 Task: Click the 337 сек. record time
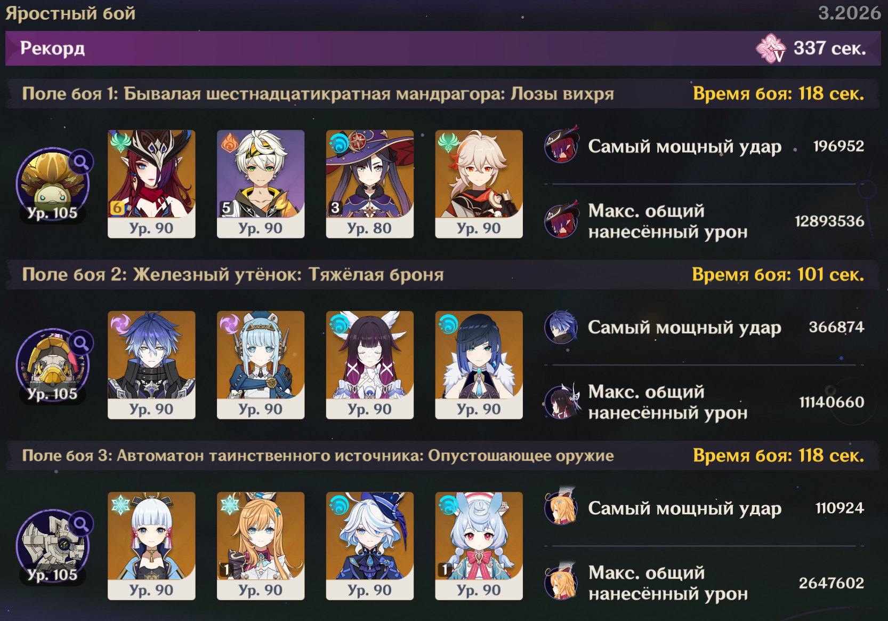tap(829, 49)
